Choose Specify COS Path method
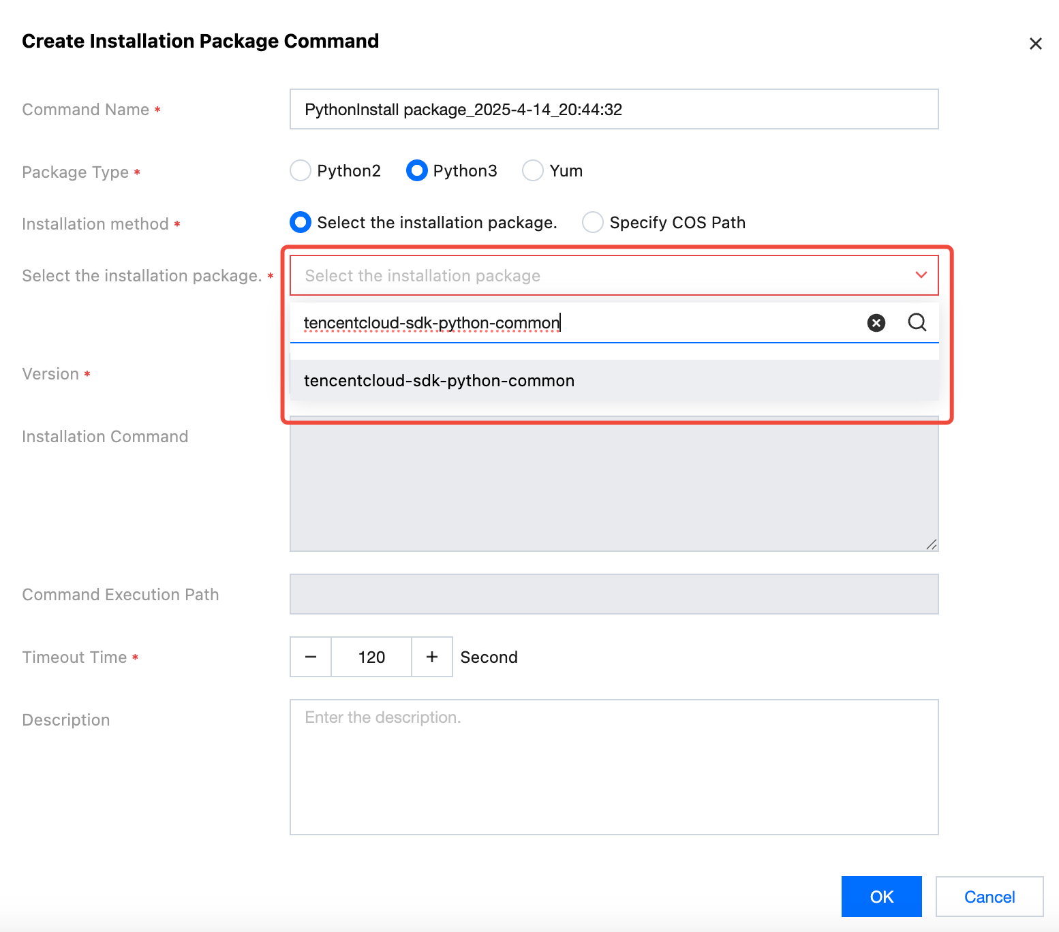The width and height of the screenshot is (1059, 932). click(593, 223)
